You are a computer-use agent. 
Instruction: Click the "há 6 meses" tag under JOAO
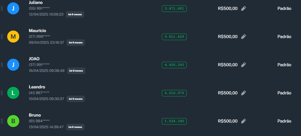(76, 71)
